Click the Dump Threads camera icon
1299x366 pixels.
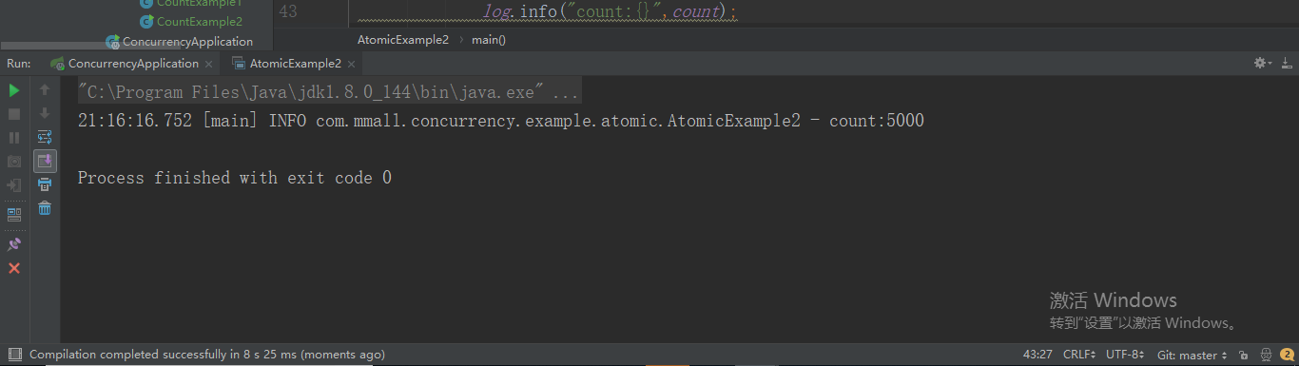click(x=14, y=162)
